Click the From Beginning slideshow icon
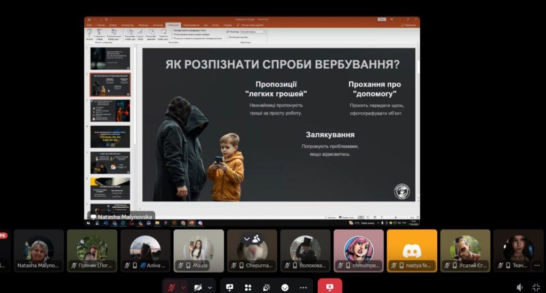 pos(89,33)
